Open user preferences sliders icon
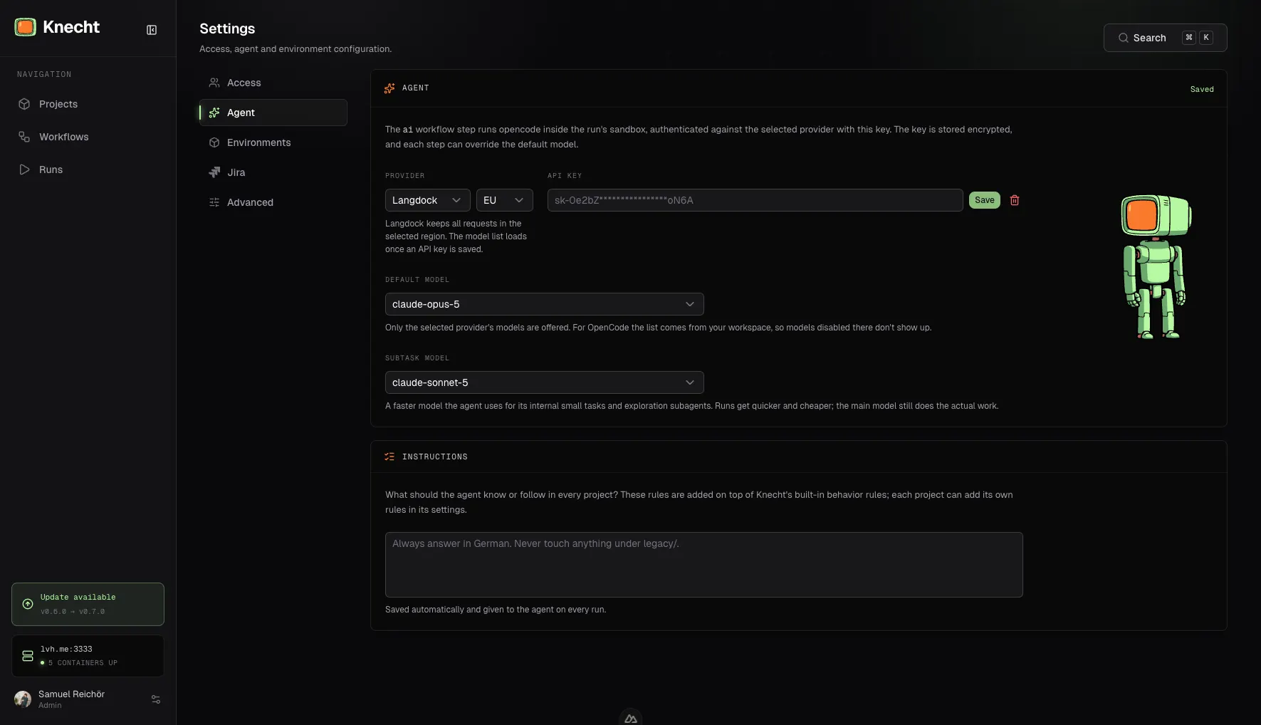This screenshot has width=1261, height=725. [156, 699]
